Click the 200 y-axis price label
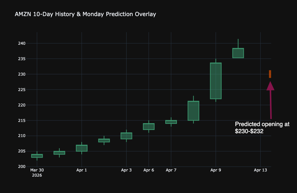The height and width of the screenshot is (193, 297). (x=30, y=167)
